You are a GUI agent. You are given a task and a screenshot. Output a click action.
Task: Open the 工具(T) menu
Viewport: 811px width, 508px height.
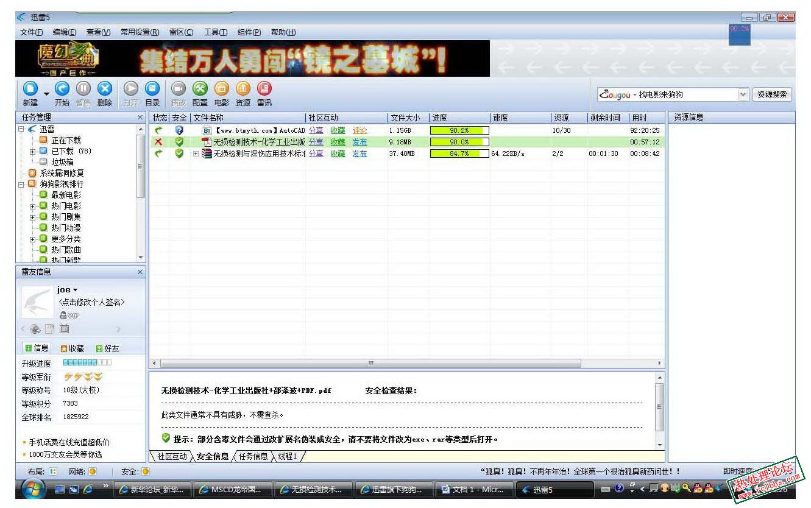click(x=216, y=32)
